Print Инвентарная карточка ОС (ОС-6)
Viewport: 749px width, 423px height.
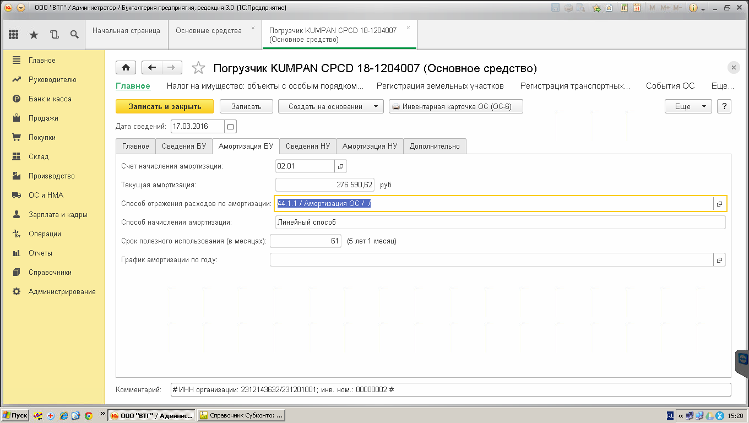[456, 106]
